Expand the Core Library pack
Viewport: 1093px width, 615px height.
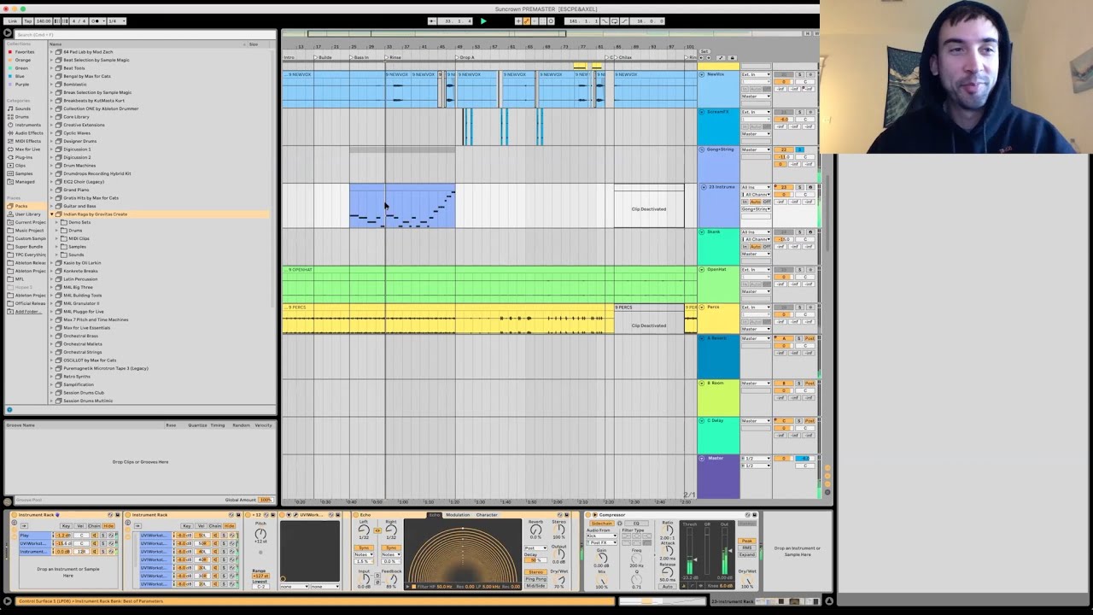click(52, 117)
